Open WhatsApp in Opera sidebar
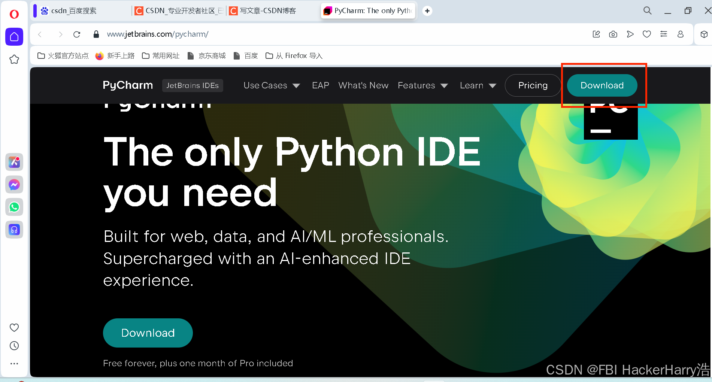Screen dimensions: 712x382 click(x=14, y=207)
